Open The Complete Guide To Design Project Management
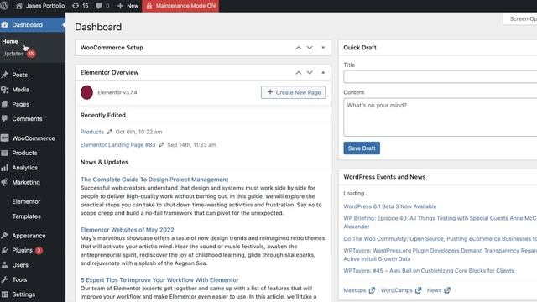Screen dimensions: 537x302 154,179
